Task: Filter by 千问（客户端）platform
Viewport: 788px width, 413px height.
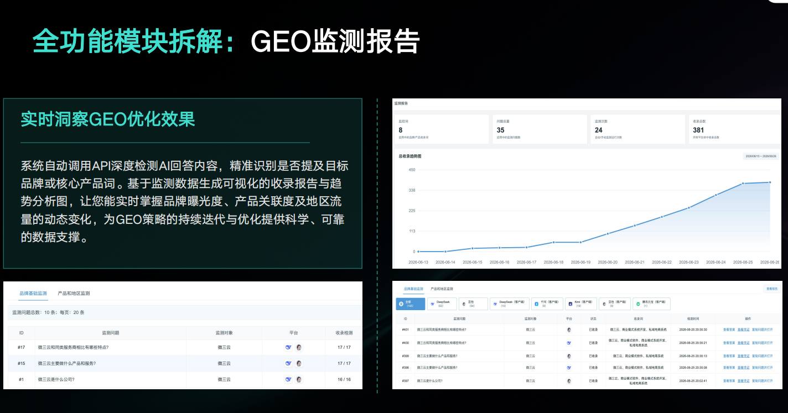Action: pos(547,304)
